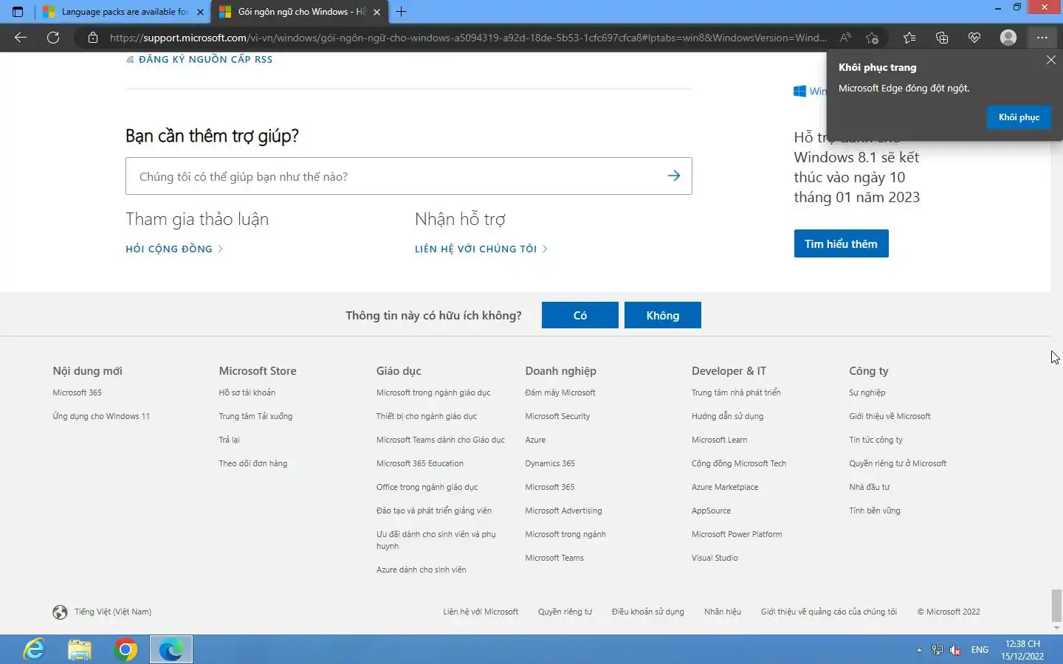This screenshot has height=664, width=1063.
Task: Open Azure Marketplace link
Action: click(725, 487)
